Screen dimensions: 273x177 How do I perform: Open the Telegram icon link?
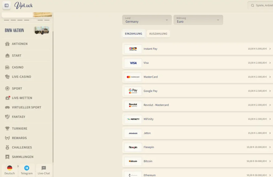click(27, 168)
